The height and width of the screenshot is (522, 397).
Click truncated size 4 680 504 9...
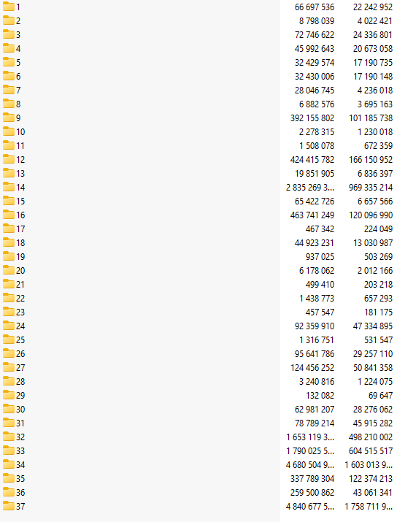click(310, 465)
